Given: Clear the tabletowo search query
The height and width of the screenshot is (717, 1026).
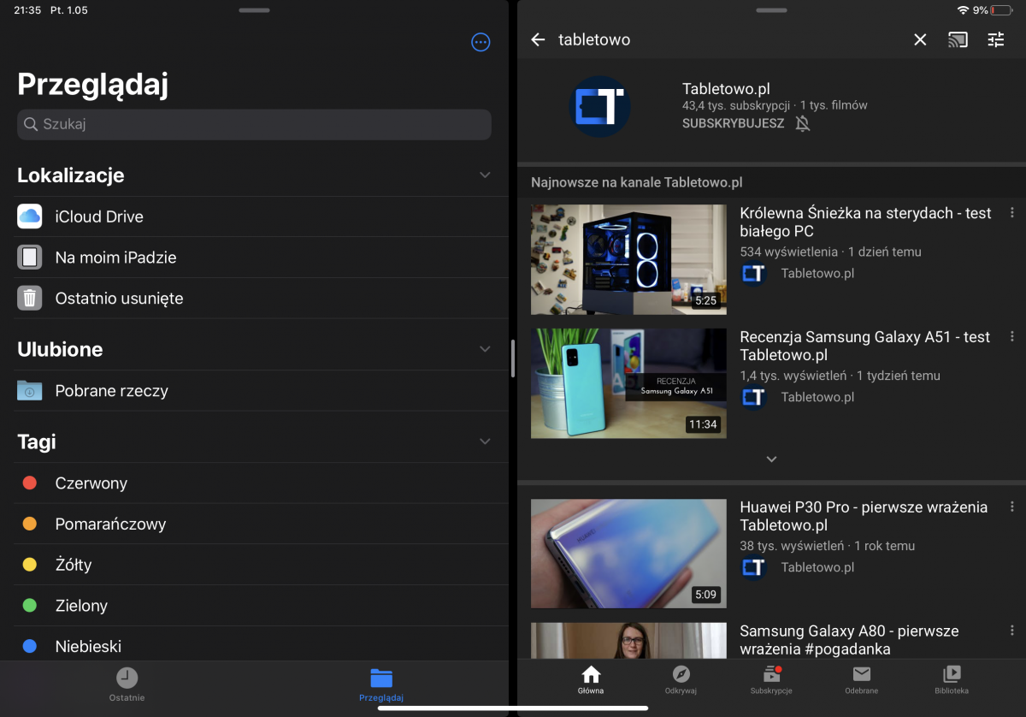Looking at the screenshot, I should pyautogui.click(x=920, y=39).
